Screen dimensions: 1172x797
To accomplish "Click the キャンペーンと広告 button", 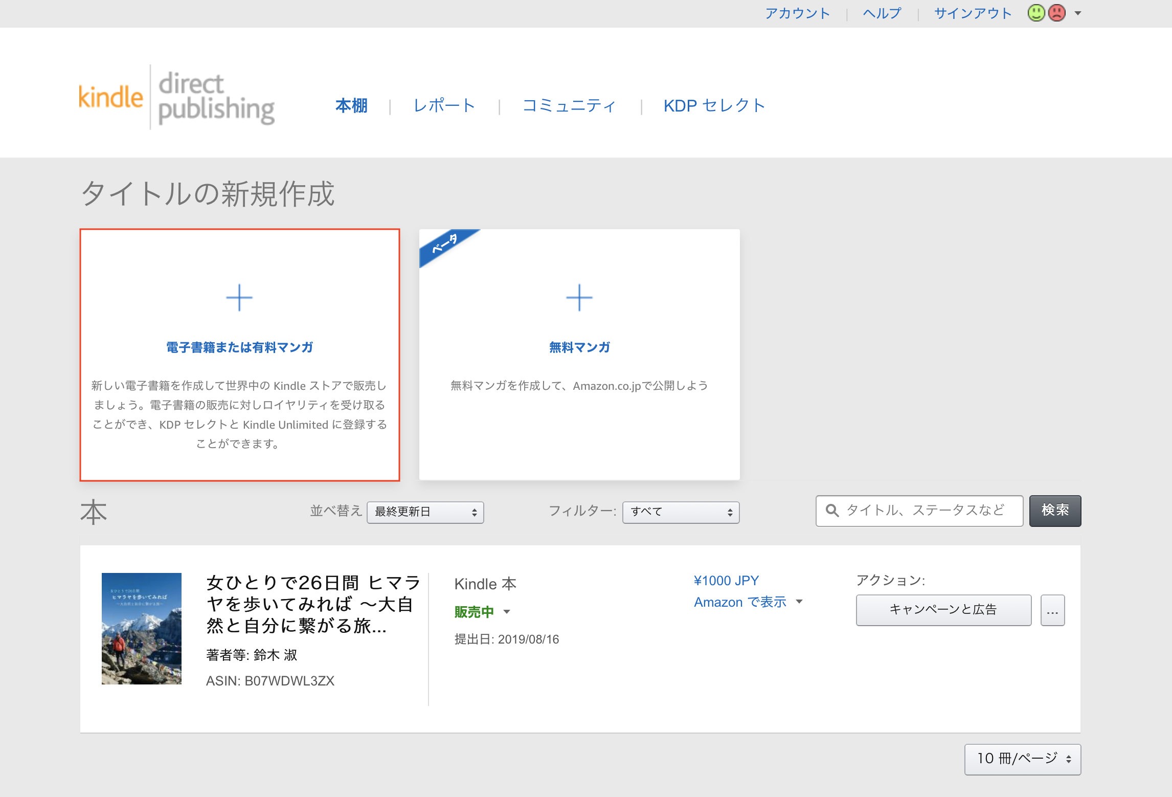I will tap(943, 610).
